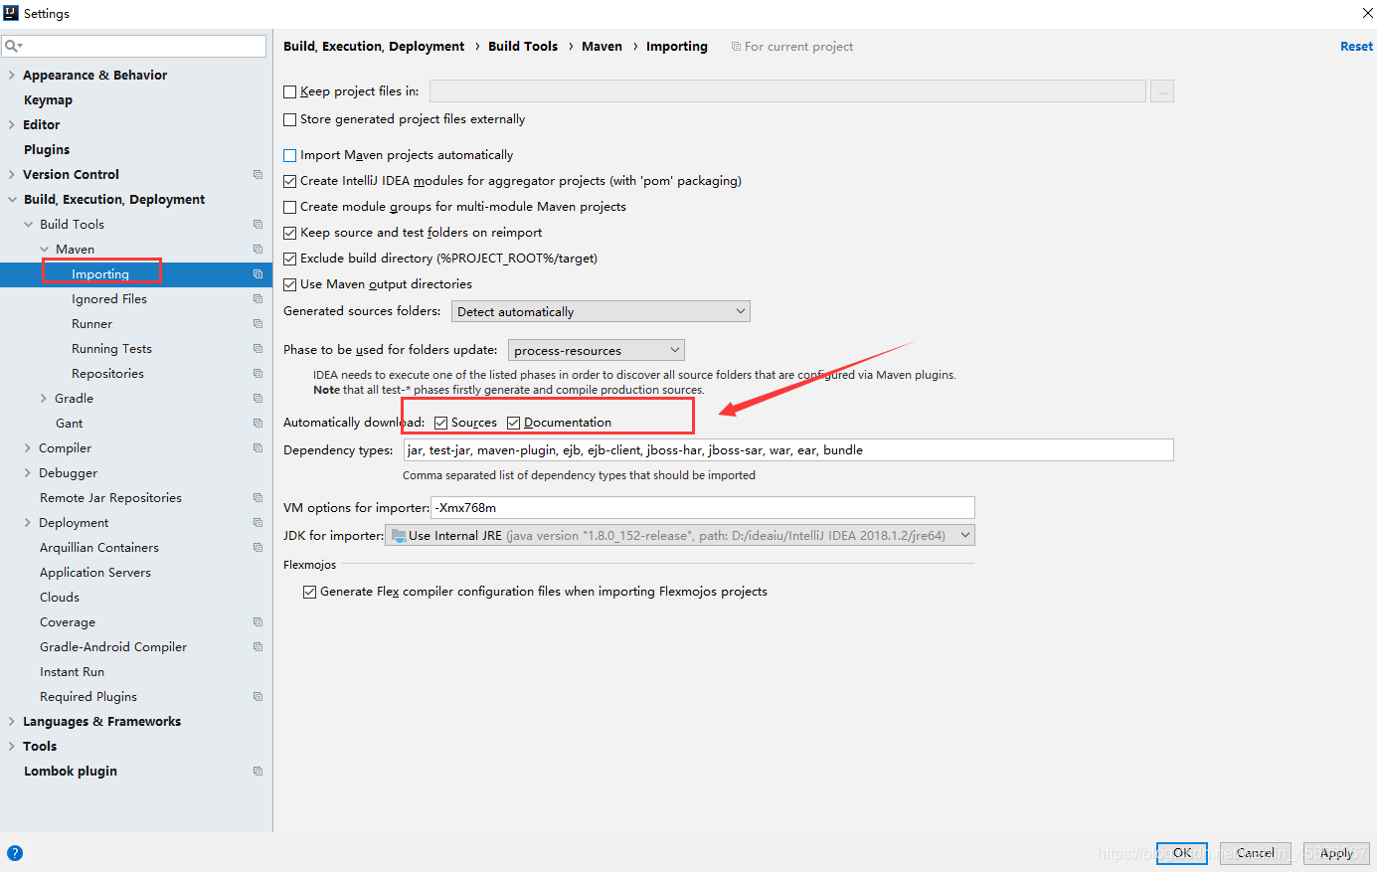The image size is (1377, 872).
Task: Click VM options for importer field
Action: coord(703,507)
